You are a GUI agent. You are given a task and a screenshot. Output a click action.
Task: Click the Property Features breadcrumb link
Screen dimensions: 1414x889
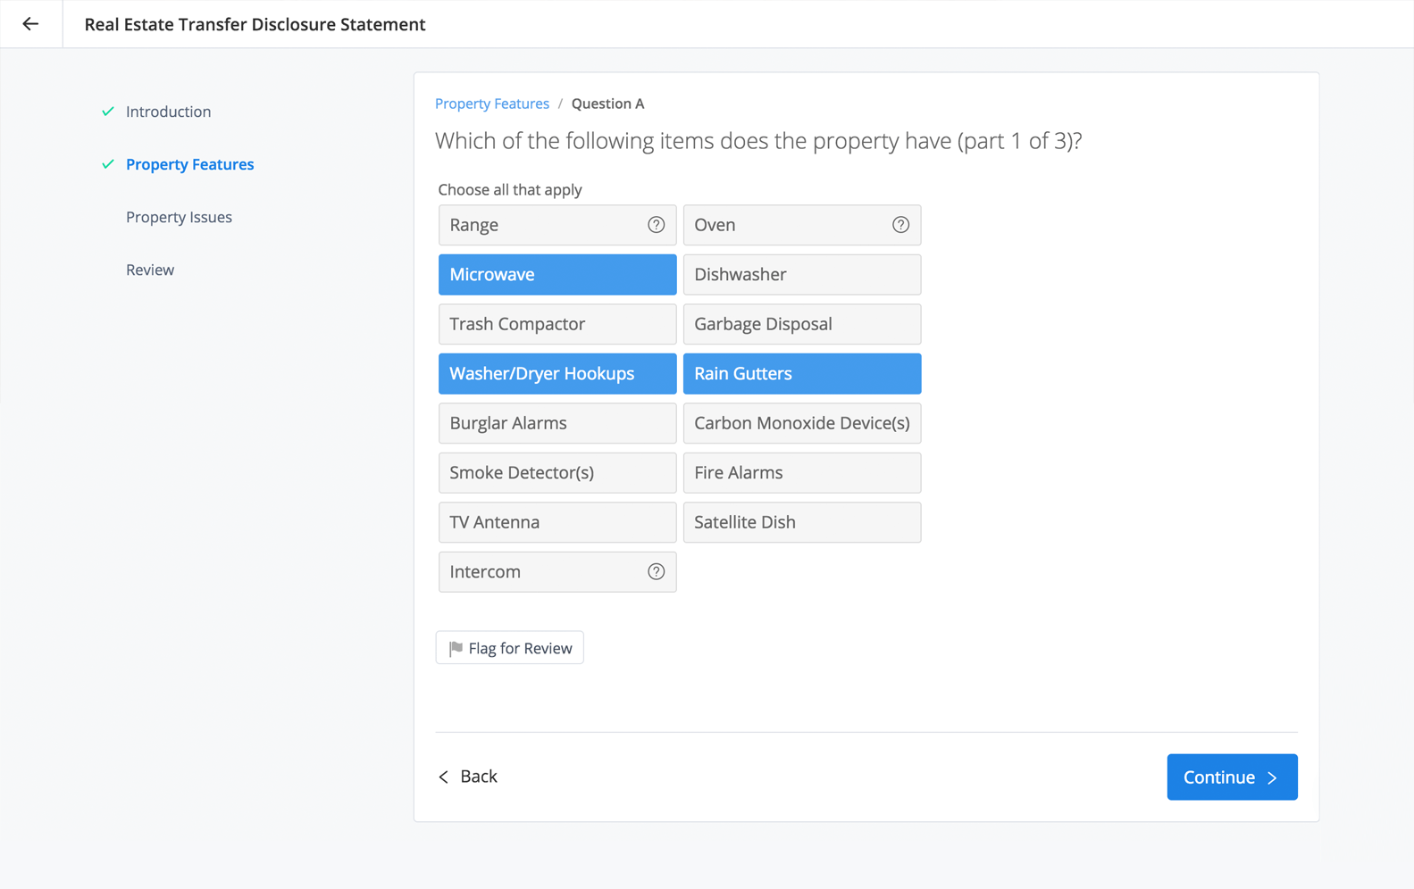tap(491, 104)
